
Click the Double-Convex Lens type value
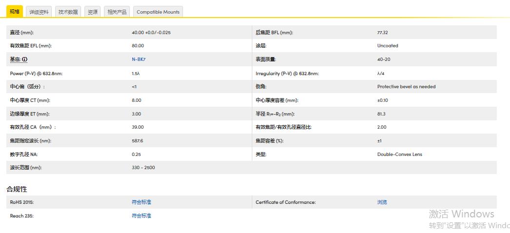tap(400, 155)
